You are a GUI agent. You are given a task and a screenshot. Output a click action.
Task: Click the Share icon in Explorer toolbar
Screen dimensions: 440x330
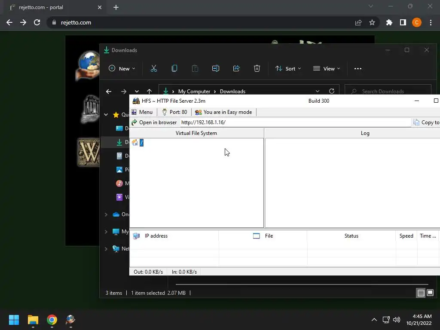pos(236,68)
